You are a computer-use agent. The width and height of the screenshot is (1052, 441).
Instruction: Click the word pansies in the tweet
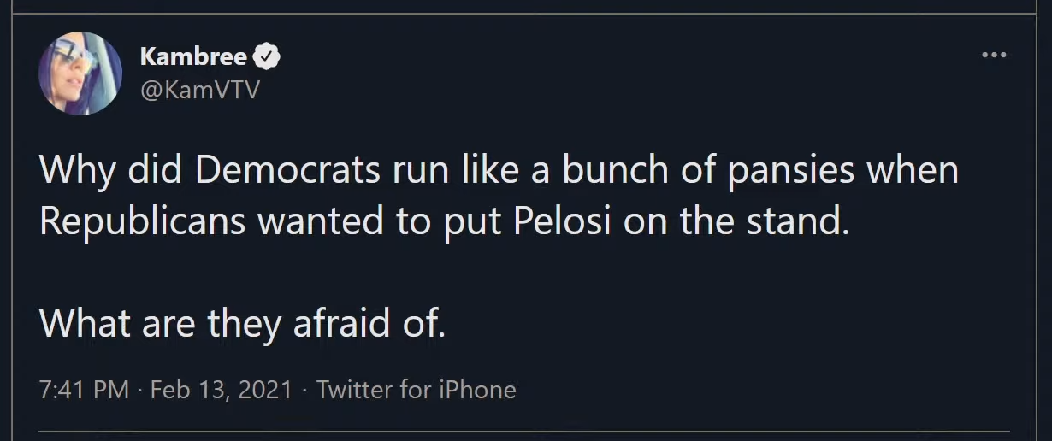point(791,171)
